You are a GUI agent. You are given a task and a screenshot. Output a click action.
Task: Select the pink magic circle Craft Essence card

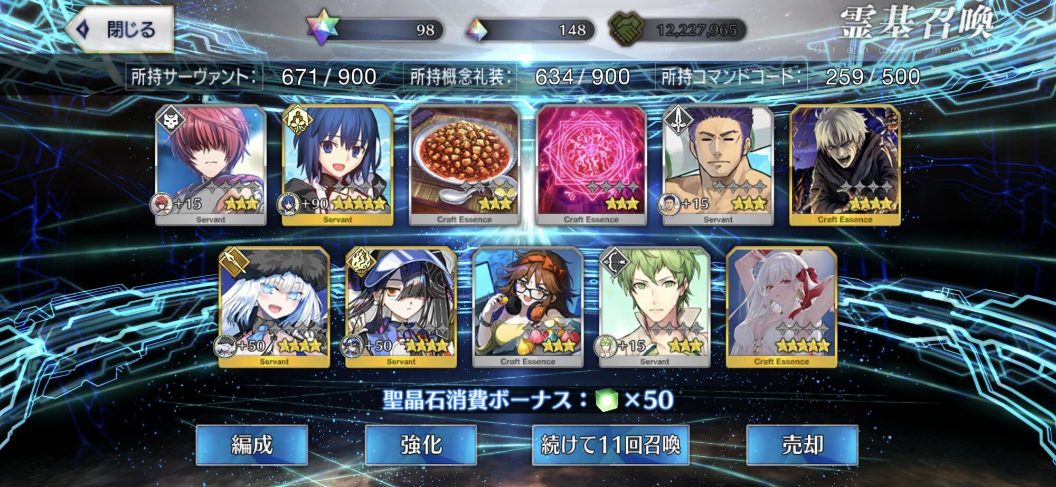(591, 165)
